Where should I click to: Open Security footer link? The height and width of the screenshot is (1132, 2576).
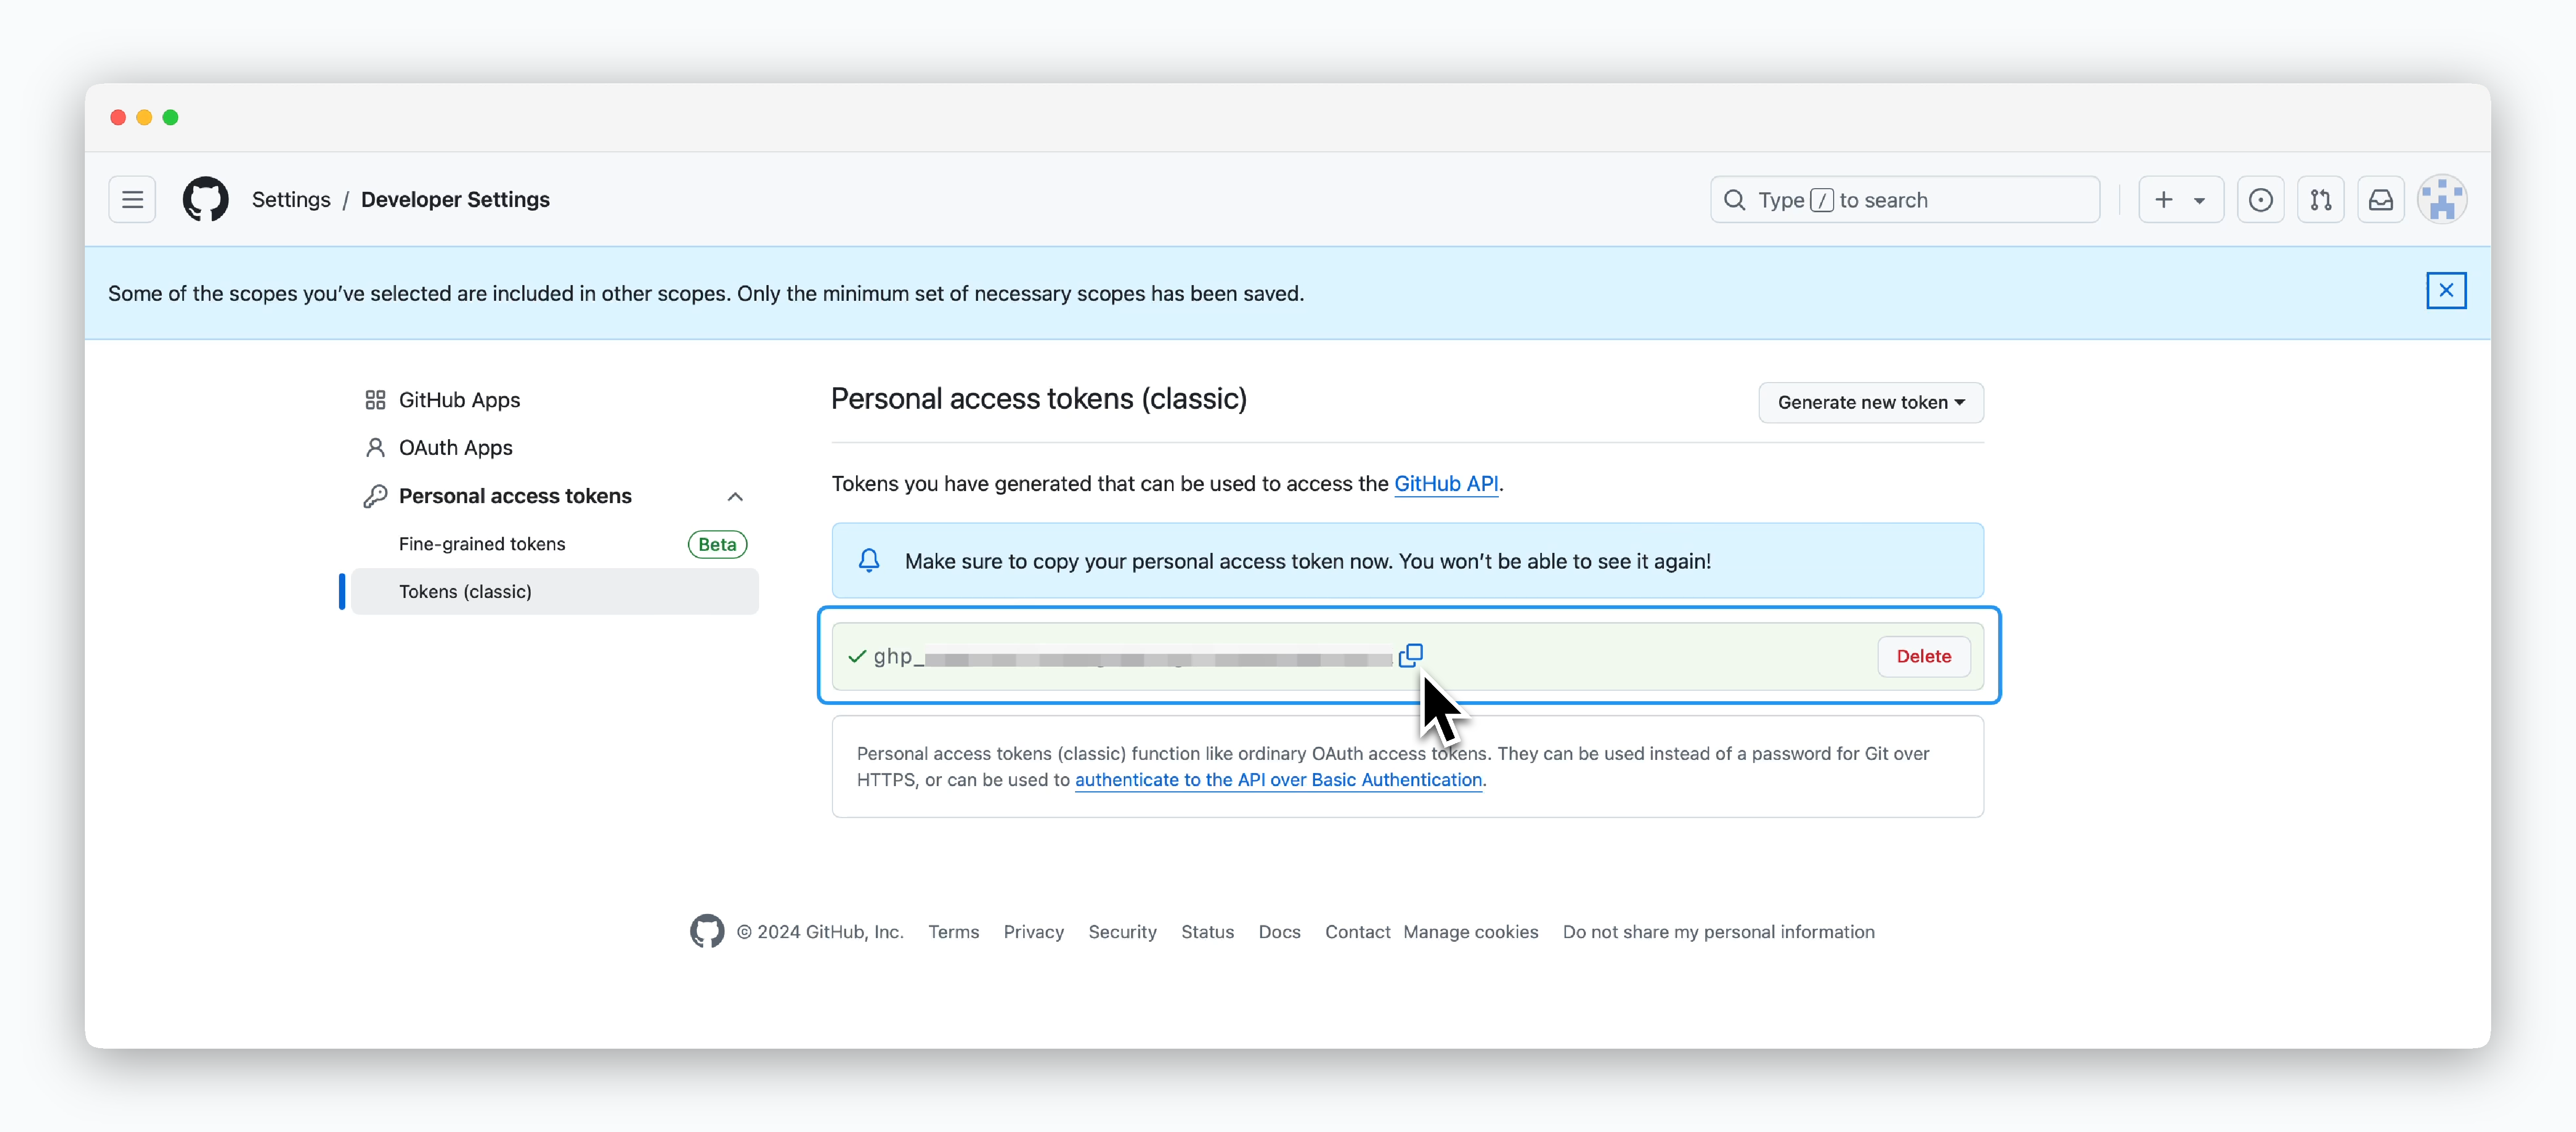[x=1122, y=932]
